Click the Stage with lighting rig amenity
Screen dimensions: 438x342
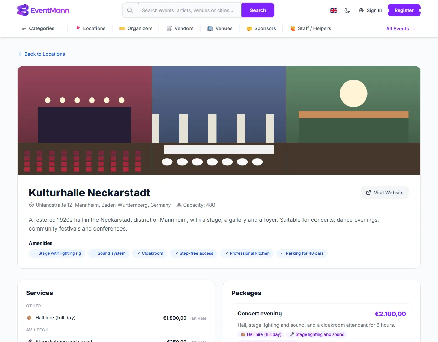click(x=57, y=253)
